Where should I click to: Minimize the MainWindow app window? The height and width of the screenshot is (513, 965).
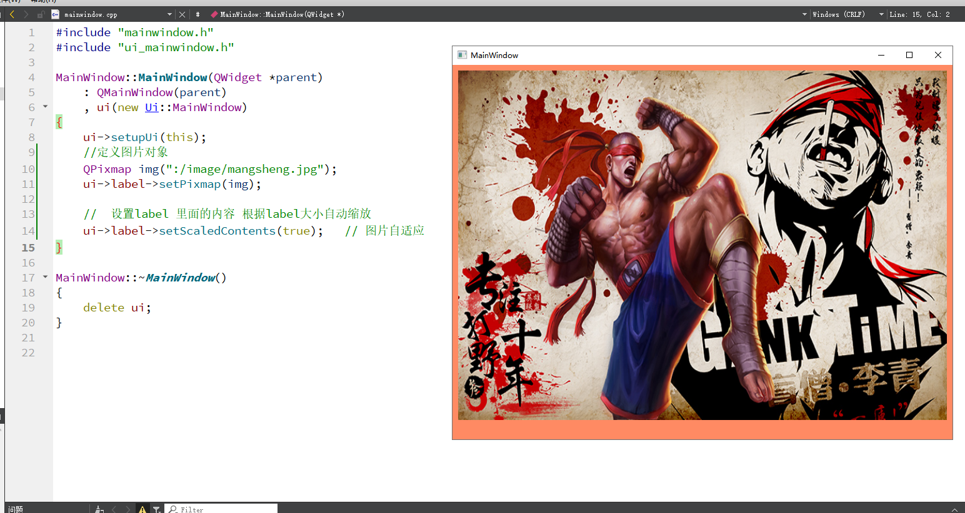881,55
